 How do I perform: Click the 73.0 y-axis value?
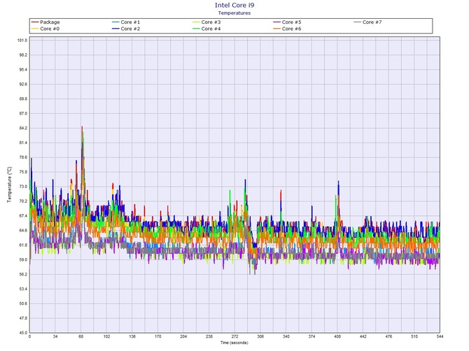pos(23,187)
